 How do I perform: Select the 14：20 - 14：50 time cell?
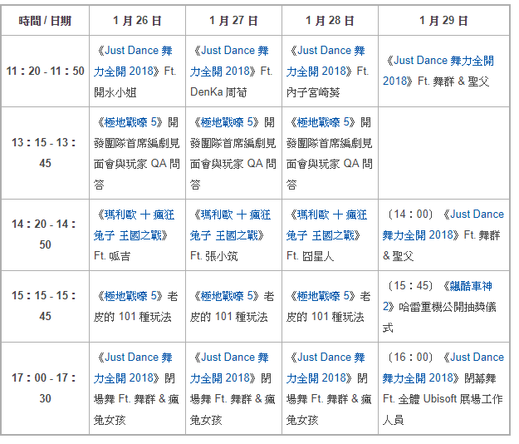click(46, 234)
